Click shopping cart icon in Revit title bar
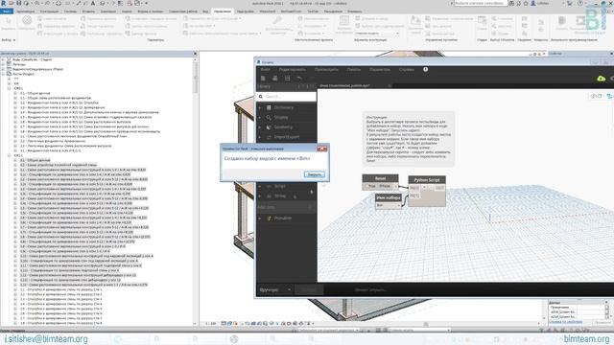The image size is (614, 345). tap(570, 3)
